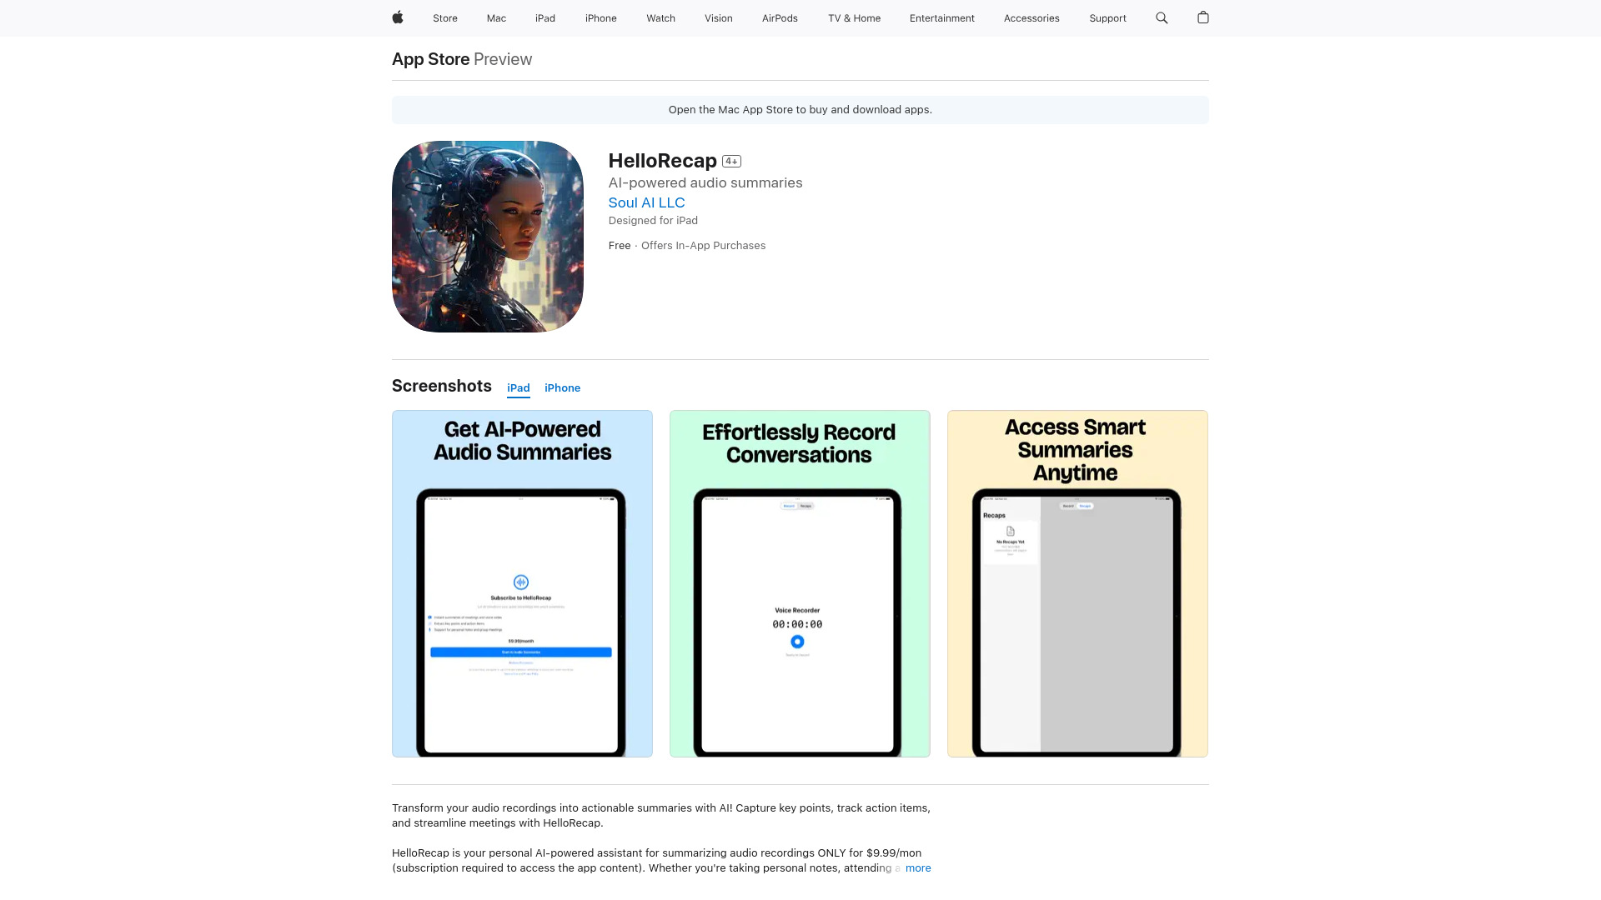Click the TV & Home dropdown menu

pos(855,17)
